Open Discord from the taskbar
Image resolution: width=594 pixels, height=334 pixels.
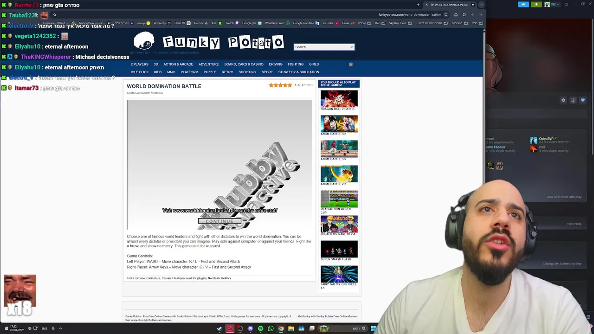tap(250, 328)
